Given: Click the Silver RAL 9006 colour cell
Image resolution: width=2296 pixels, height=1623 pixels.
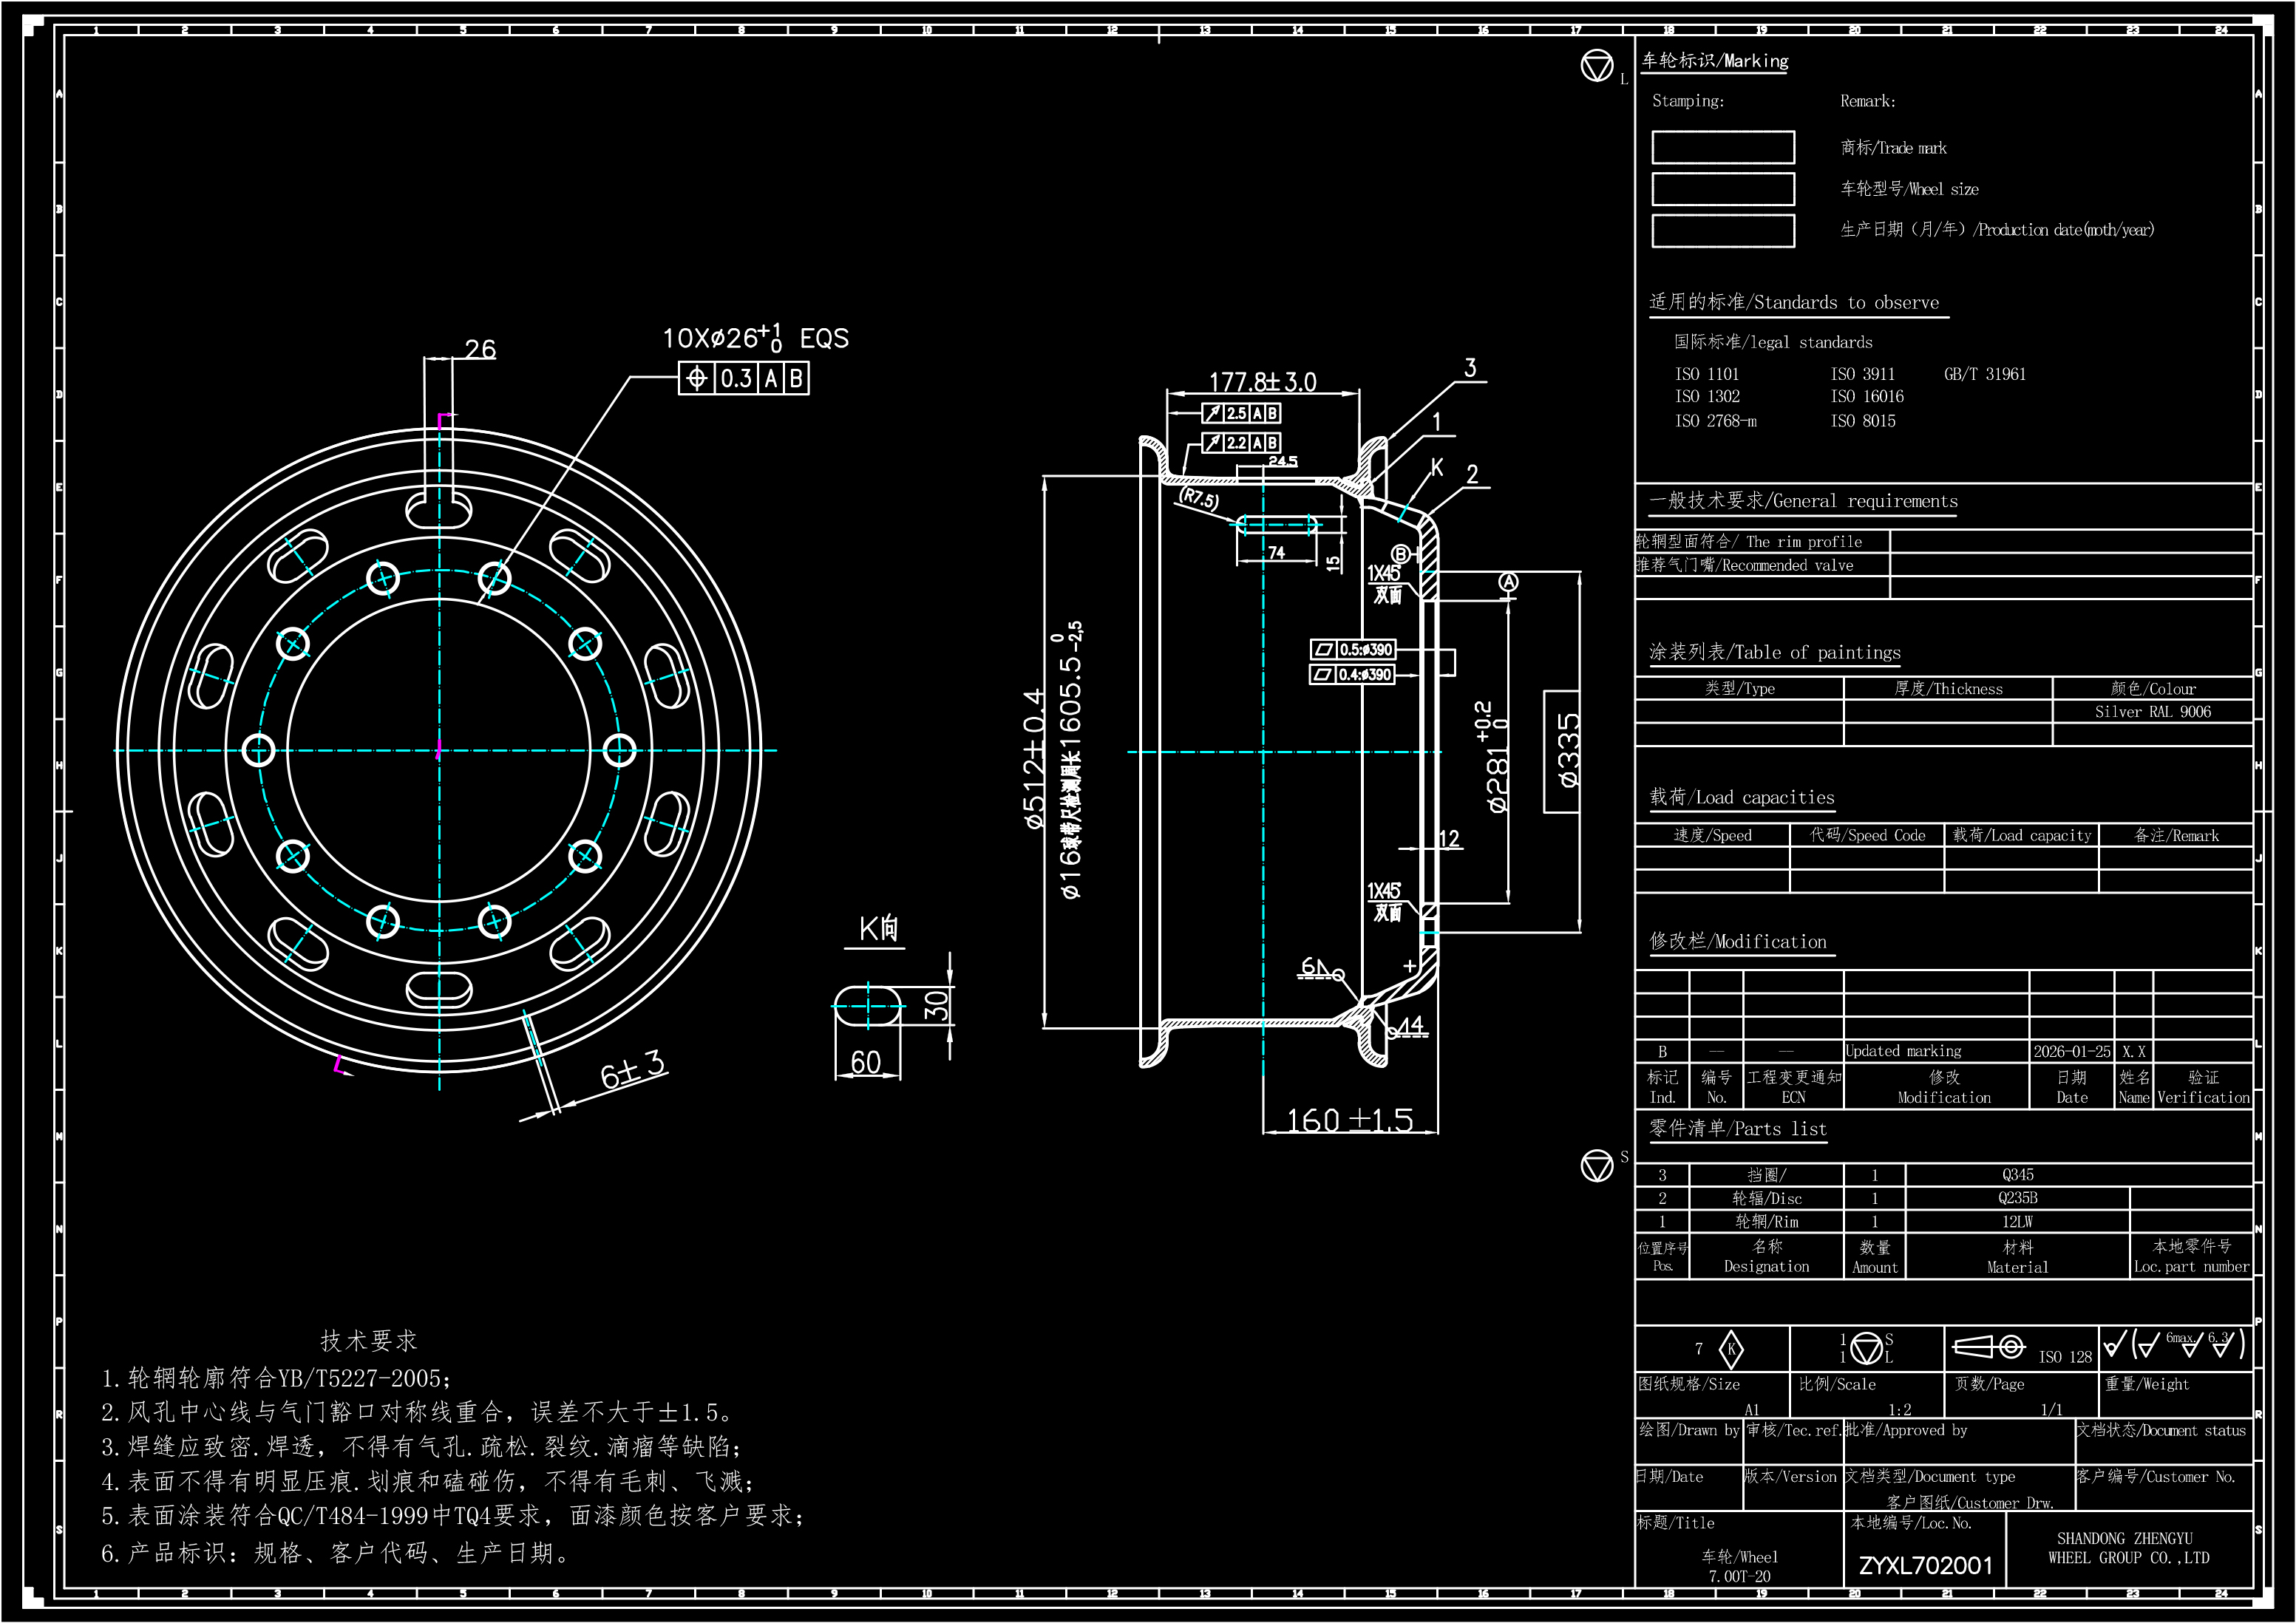Looking at the screenshot, I should [x=2152, y=712].
